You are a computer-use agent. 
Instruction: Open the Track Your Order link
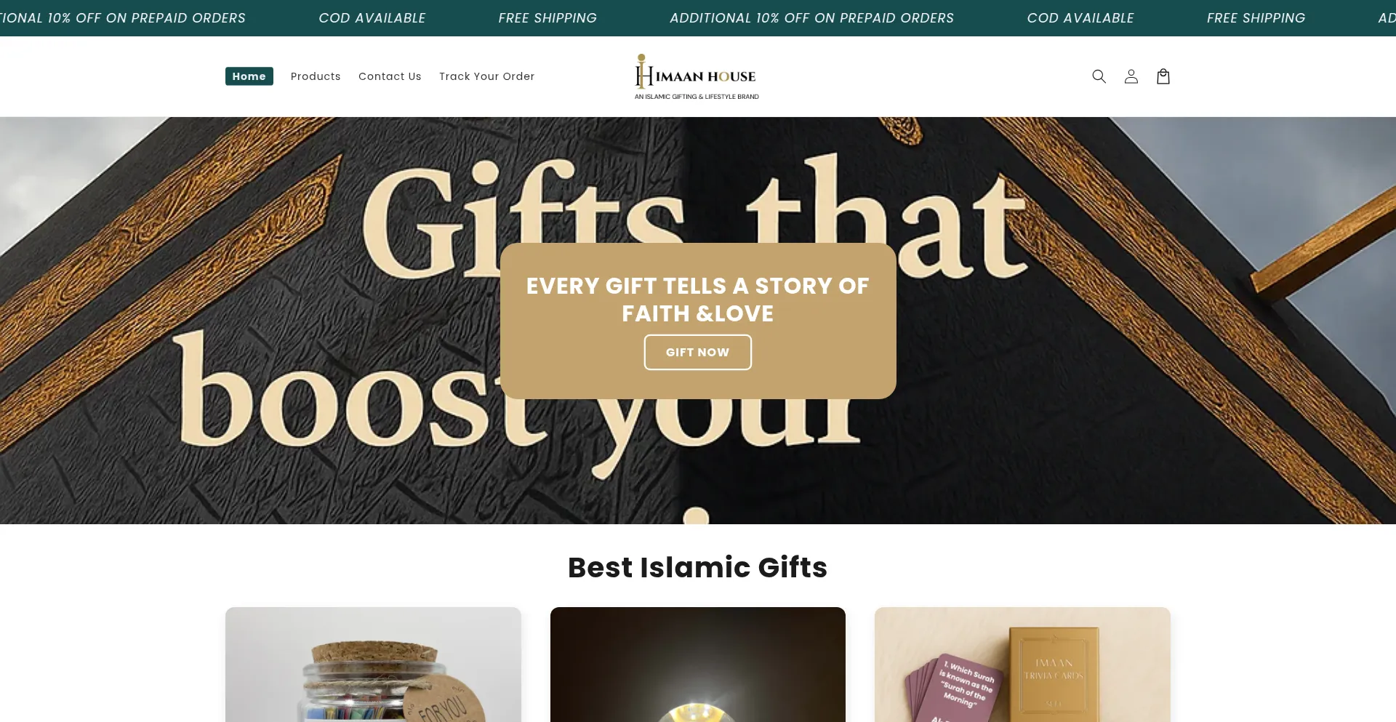pos(486,76)
